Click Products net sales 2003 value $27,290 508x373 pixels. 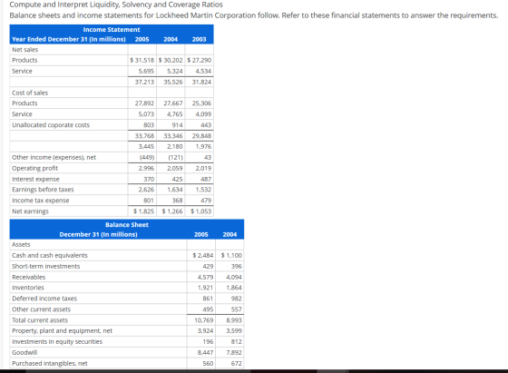[199, 60]
